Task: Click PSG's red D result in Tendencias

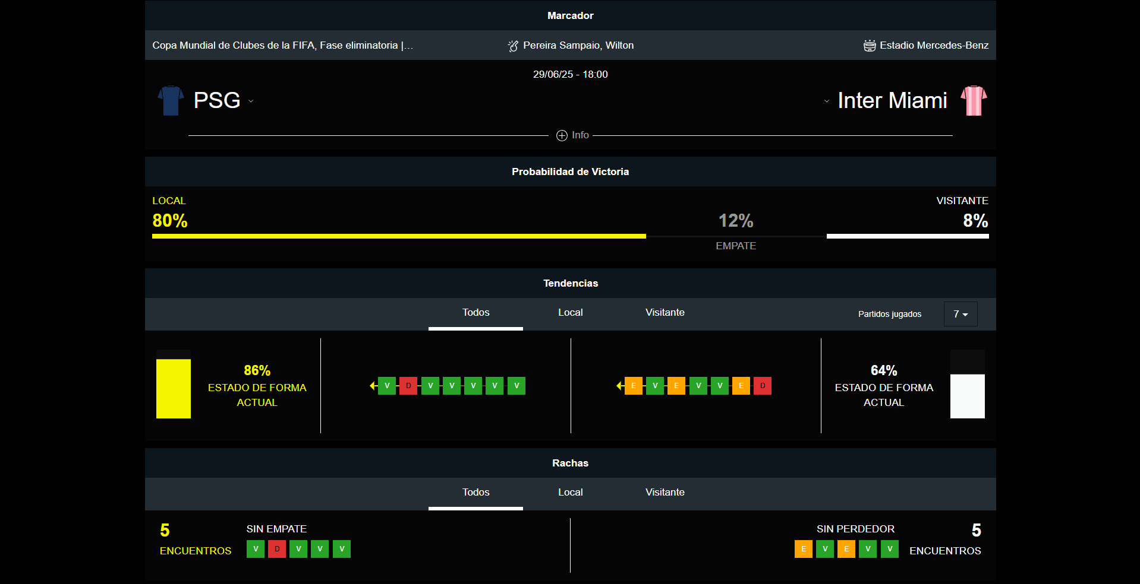Action: point(408,386)
